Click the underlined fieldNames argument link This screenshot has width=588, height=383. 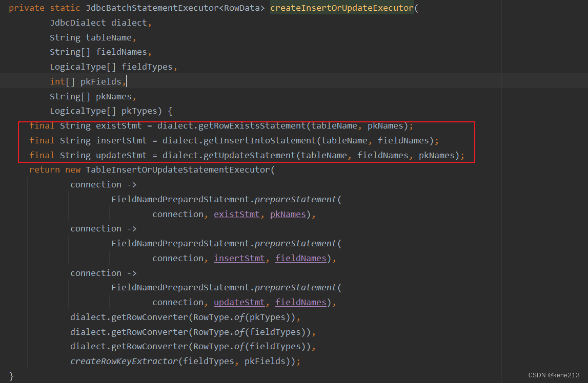[301, 258]
